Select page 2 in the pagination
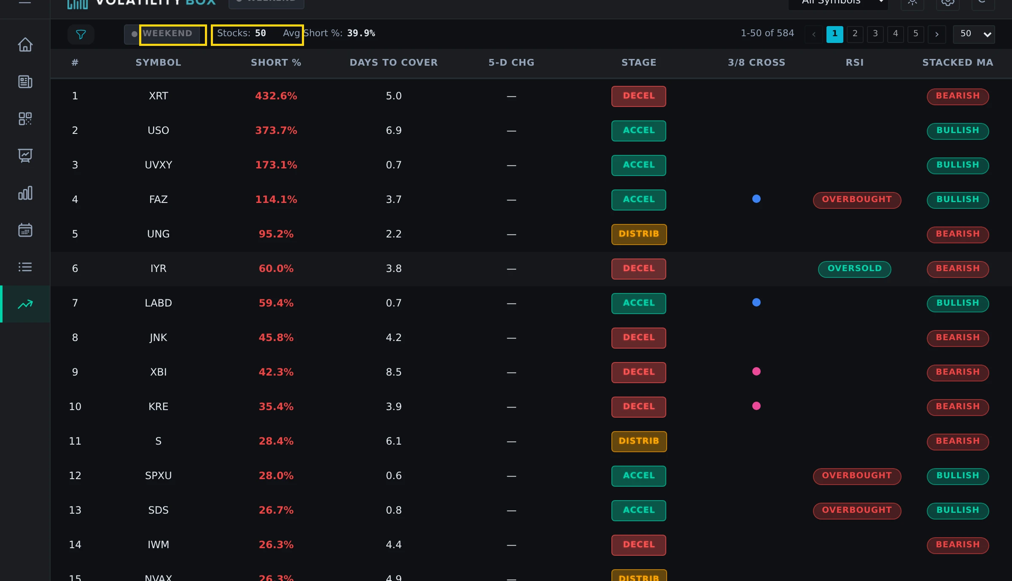The image size is (1012, 581). (855, 34)
